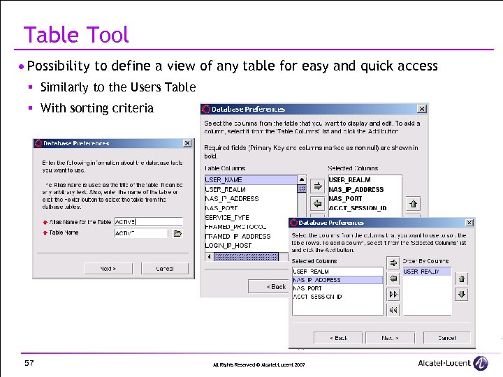Select USER_REALM in Order By Columns
503x377 pixels.
click(427, 272)
